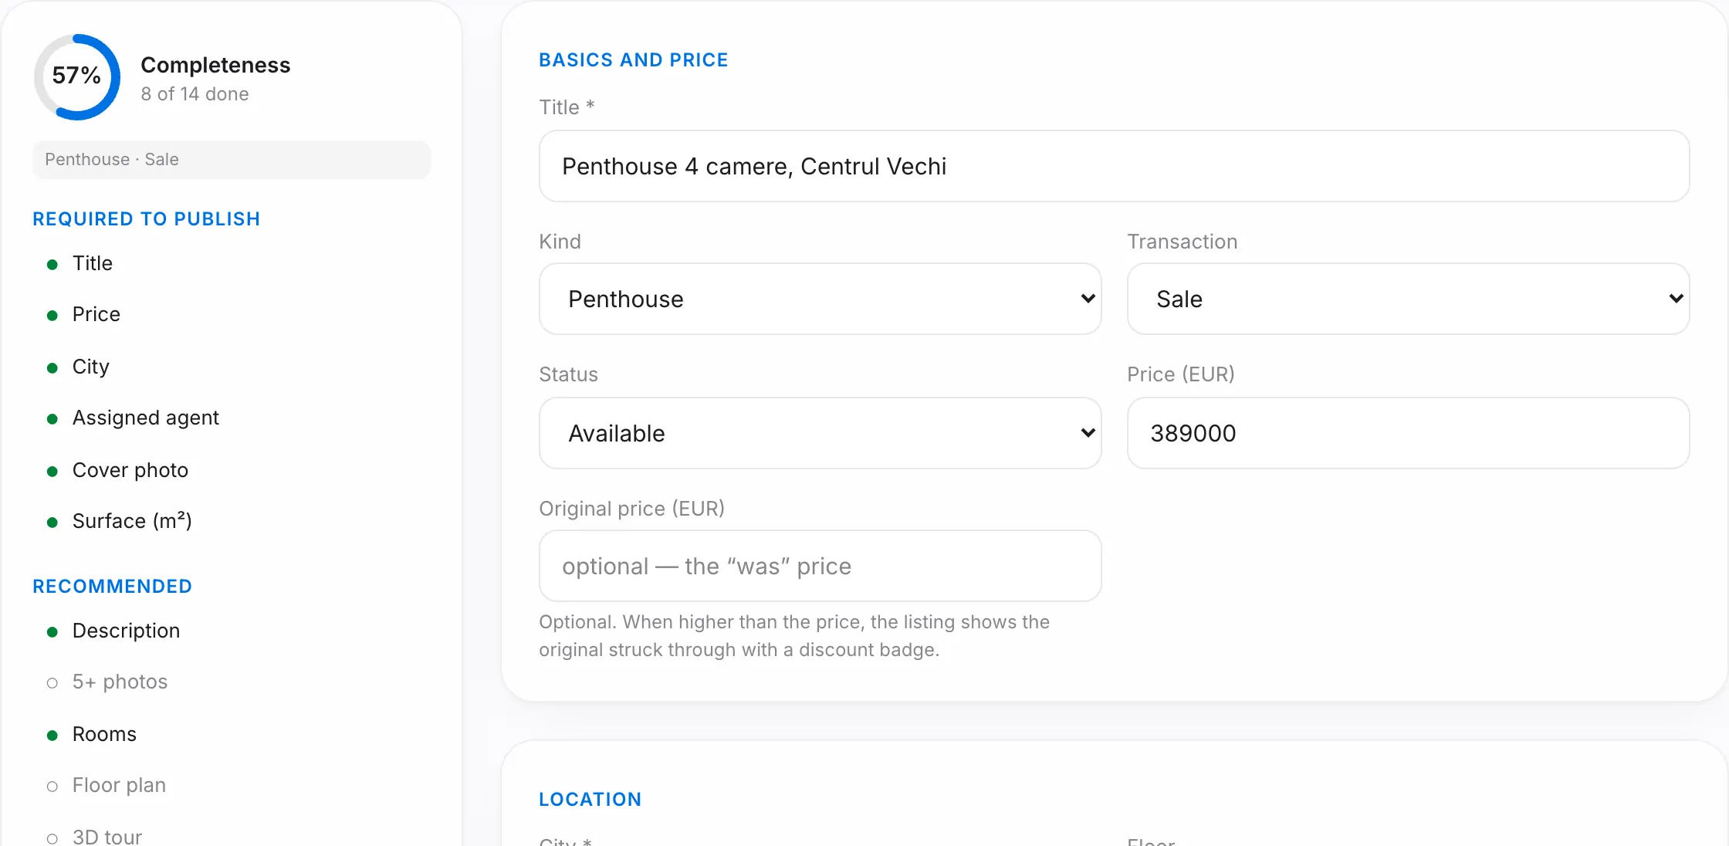Expand the Status dropdown showing Available

[x=820, y=433]
